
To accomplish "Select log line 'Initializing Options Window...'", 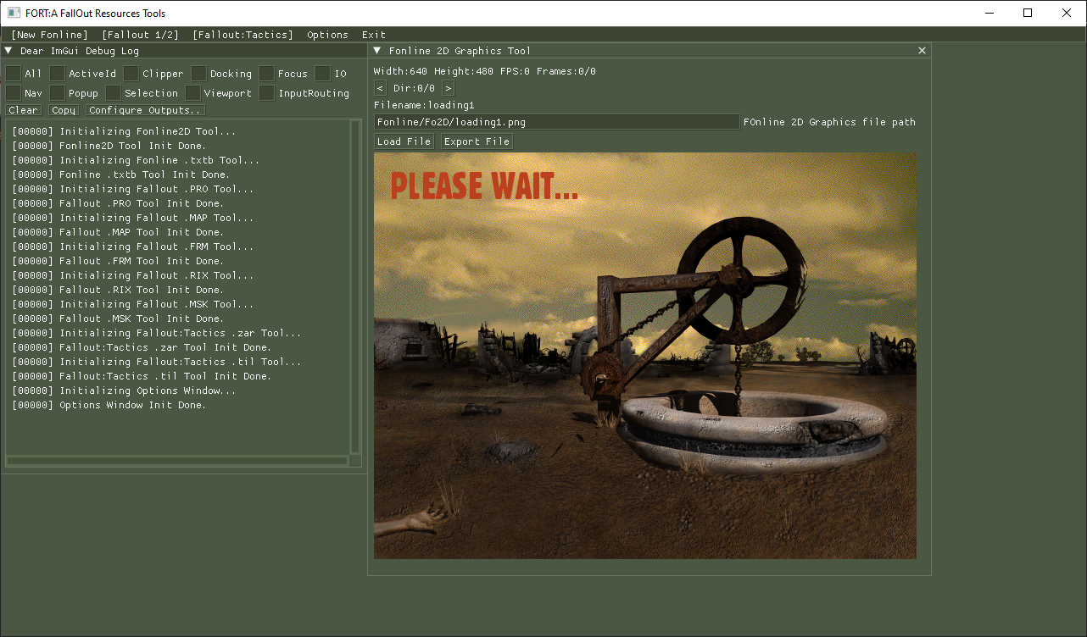I will (x=125, y=391).
